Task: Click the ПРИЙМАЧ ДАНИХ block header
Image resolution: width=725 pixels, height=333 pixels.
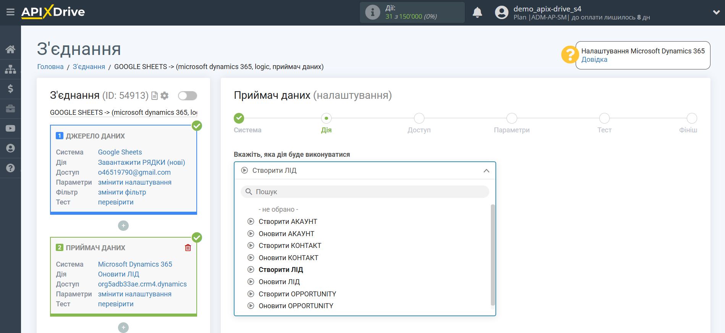Action: (95, 248)
